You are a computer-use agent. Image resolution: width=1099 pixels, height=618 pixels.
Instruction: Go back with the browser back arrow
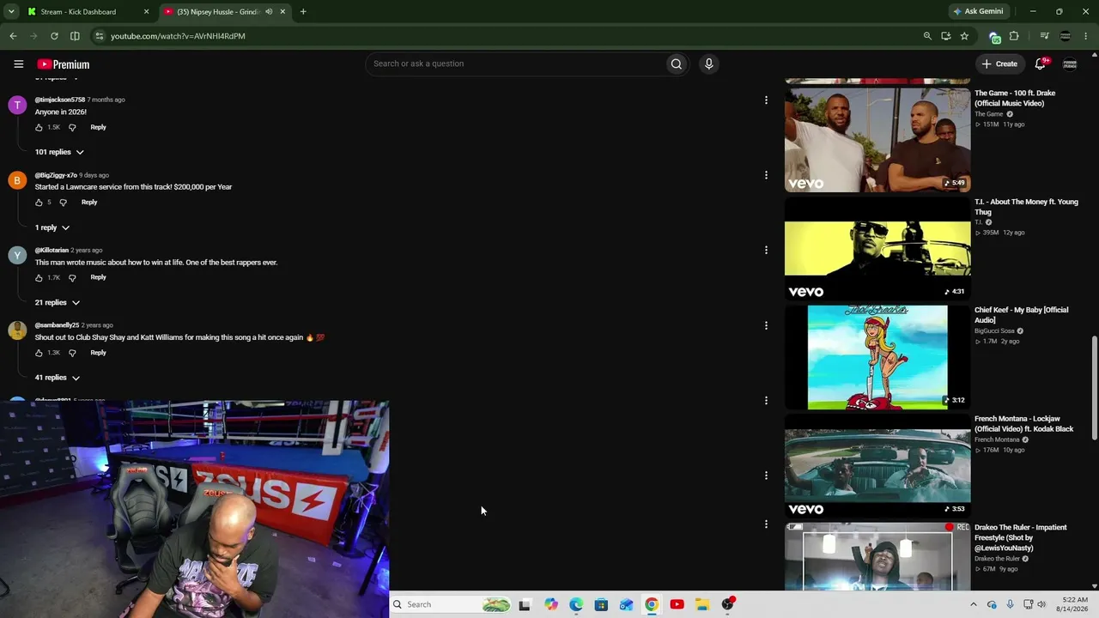coord(13,36)
